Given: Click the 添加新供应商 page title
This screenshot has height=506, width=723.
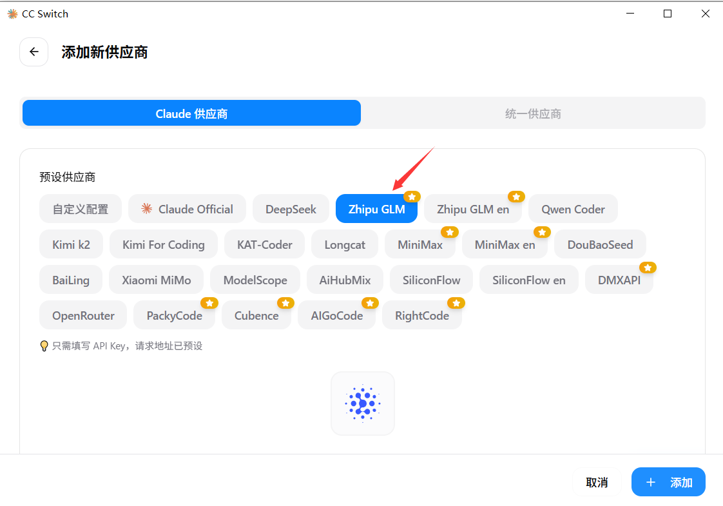Looking at the screenshot, I should [104, 52].
